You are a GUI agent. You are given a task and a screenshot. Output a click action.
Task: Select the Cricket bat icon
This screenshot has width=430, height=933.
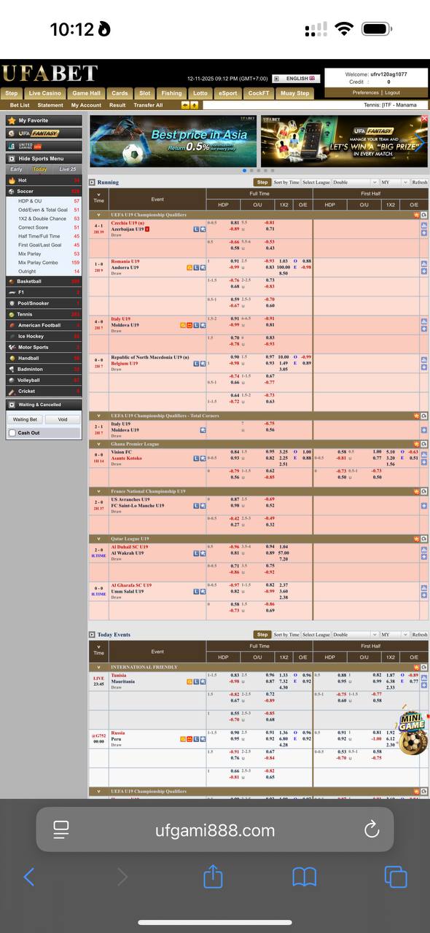click(x=11, y=391)
